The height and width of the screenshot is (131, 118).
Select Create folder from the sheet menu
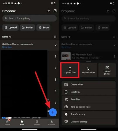point(89,84)
